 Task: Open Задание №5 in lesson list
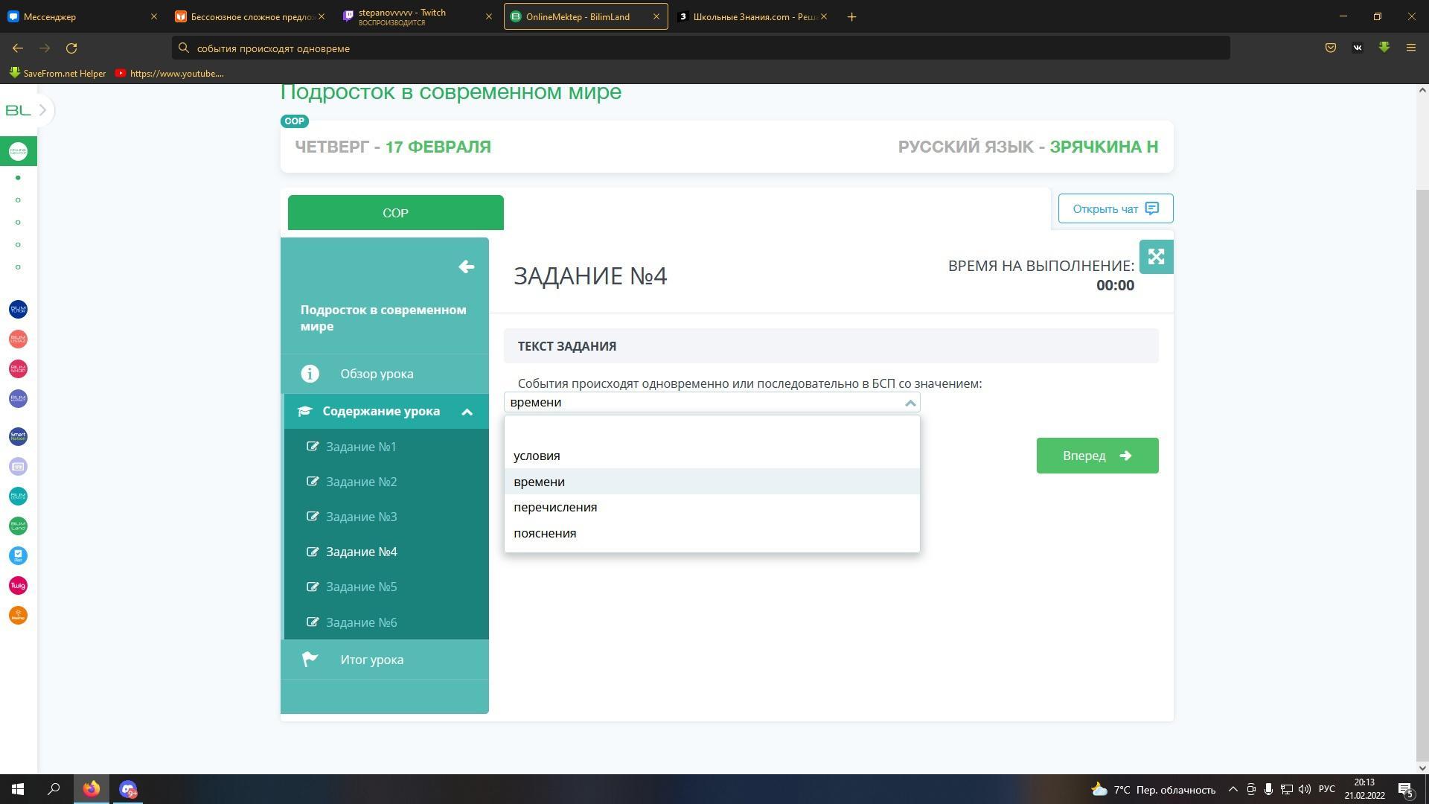361,587
